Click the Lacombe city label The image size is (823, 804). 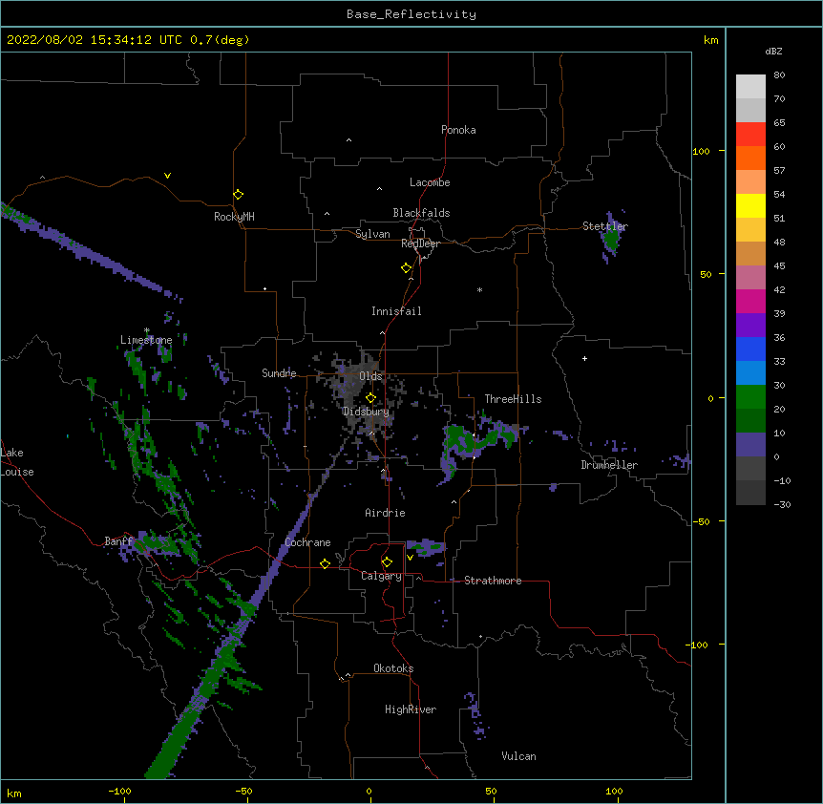click(430, 182)
